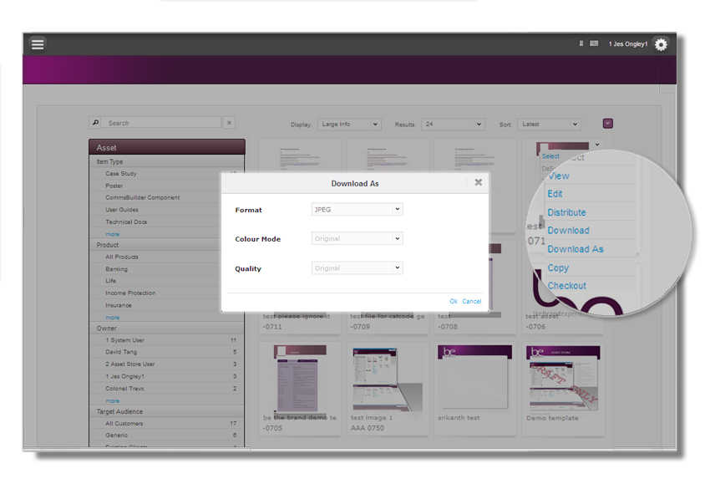Expand the arrow above the Select menu
Viewport: 710px width, 484px height.
pyautogui.click(x=597, y=145)
